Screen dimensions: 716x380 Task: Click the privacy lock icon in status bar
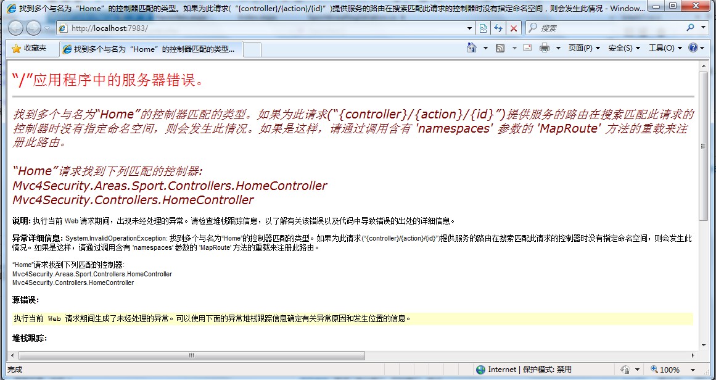[625, 370]
